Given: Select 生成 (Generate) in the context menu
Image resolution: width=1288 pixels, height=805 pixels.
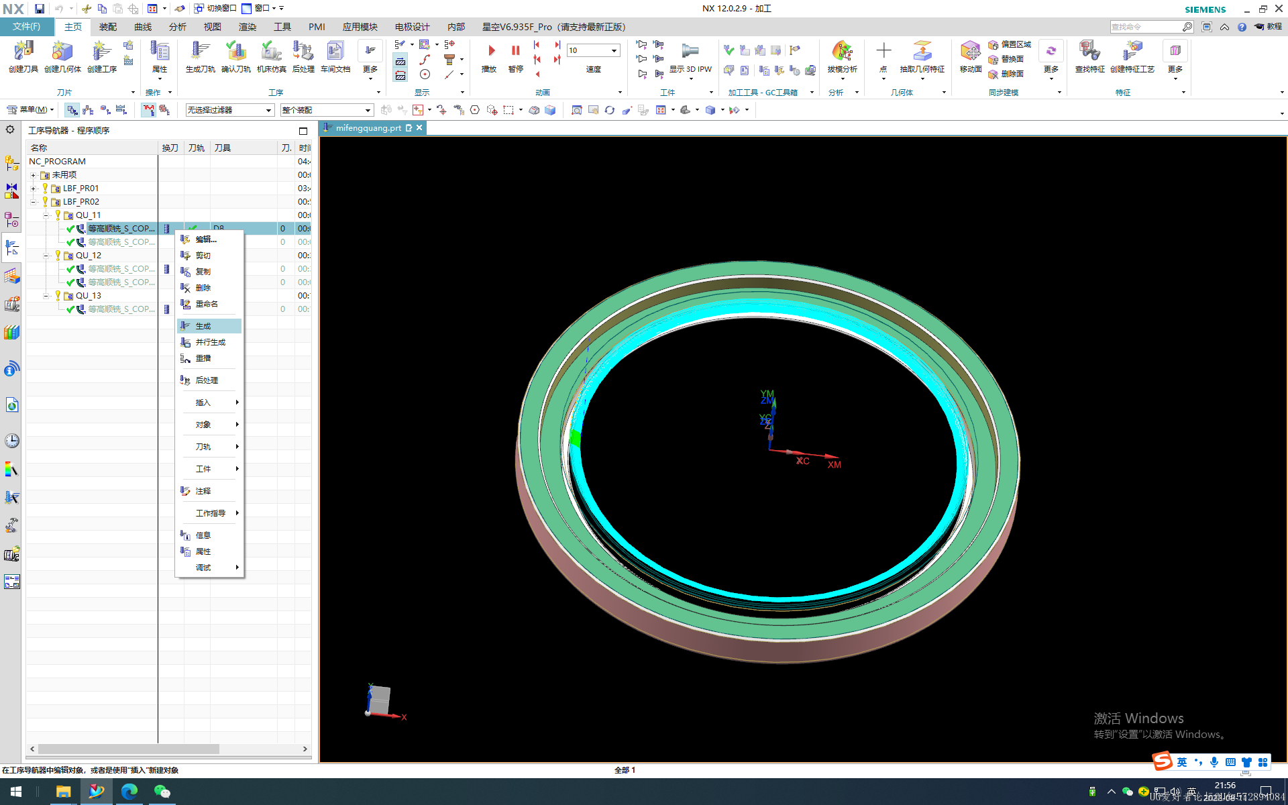Looking at the screenshot, I should pyautogui.click(x=209, y=326).
